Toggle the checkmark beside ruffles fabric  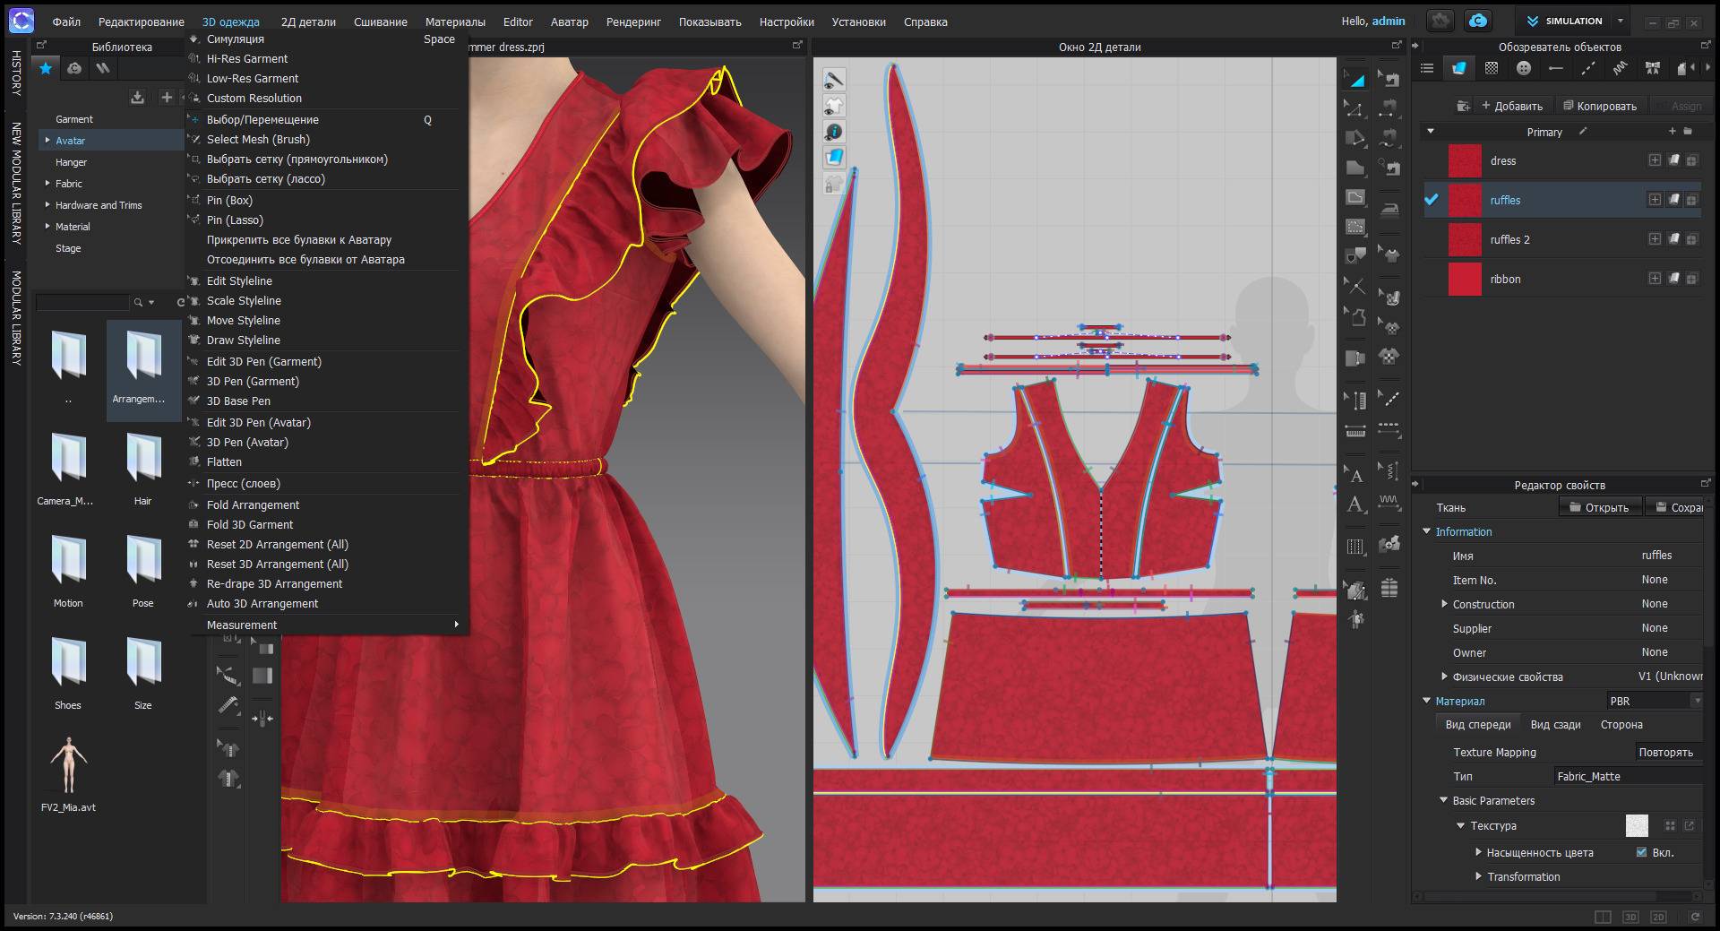pyautogui.click(x=1432, y=200)
